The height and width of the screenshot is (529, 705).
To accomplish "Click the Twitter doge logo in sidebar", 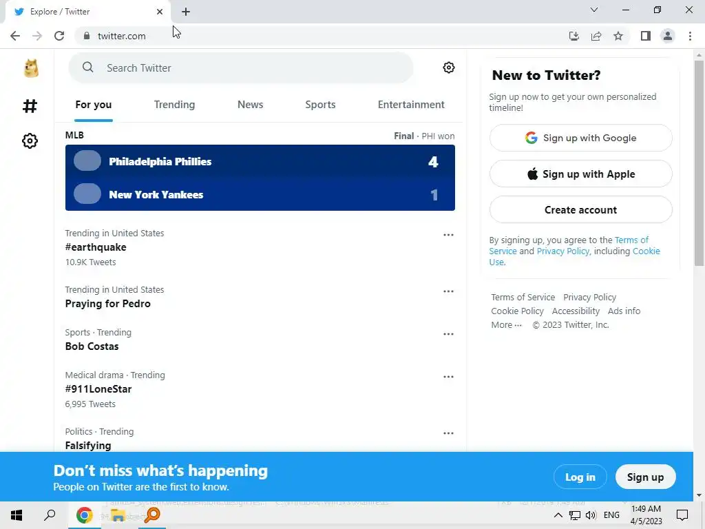I will (x=31, y=68).
